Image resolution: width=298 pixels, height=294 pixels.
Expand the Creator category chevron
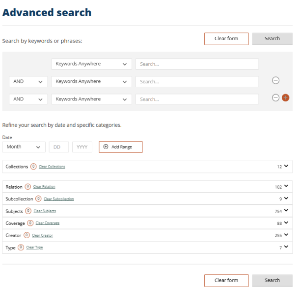pos(286,235)
